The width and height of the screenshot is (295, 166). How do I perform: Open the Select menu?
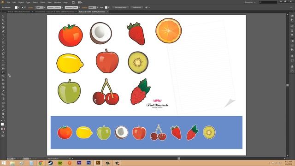coord(35,2)
